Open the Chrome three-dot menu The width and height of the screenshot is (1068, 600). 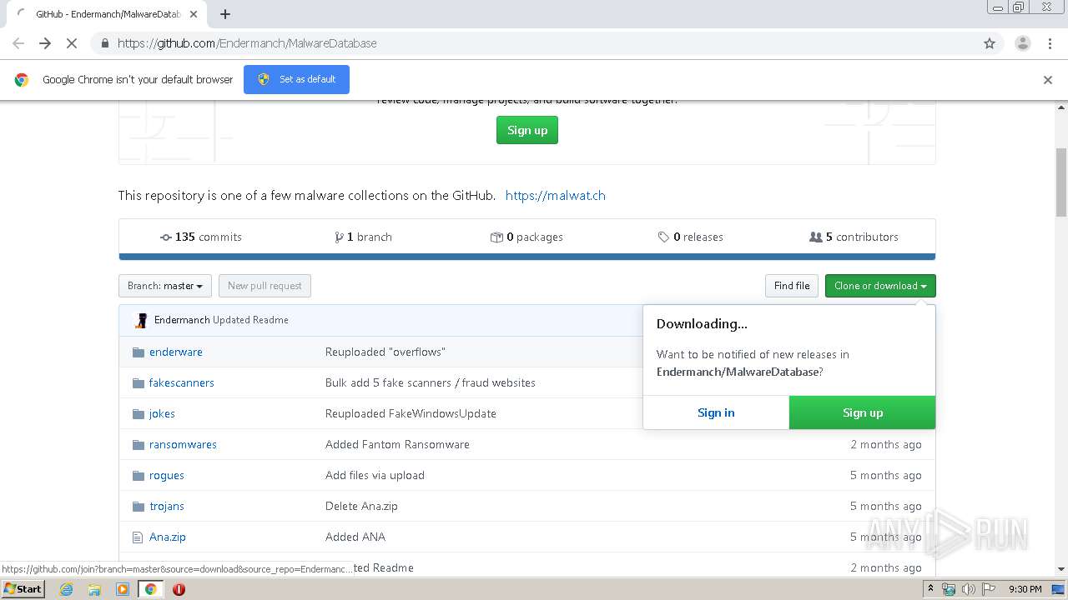coord(1050,43)
